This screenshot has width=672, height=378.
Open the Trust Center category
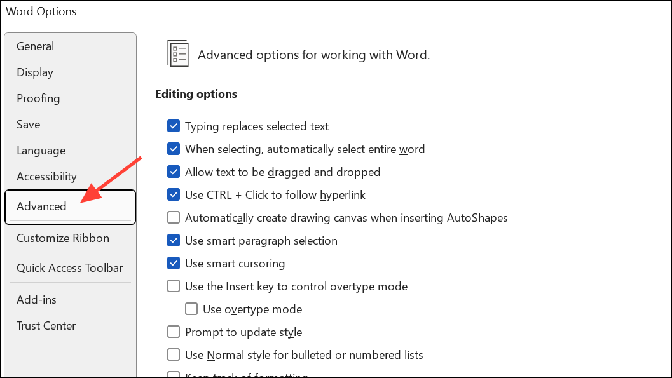pyautogui.click(x=46, y=326)
